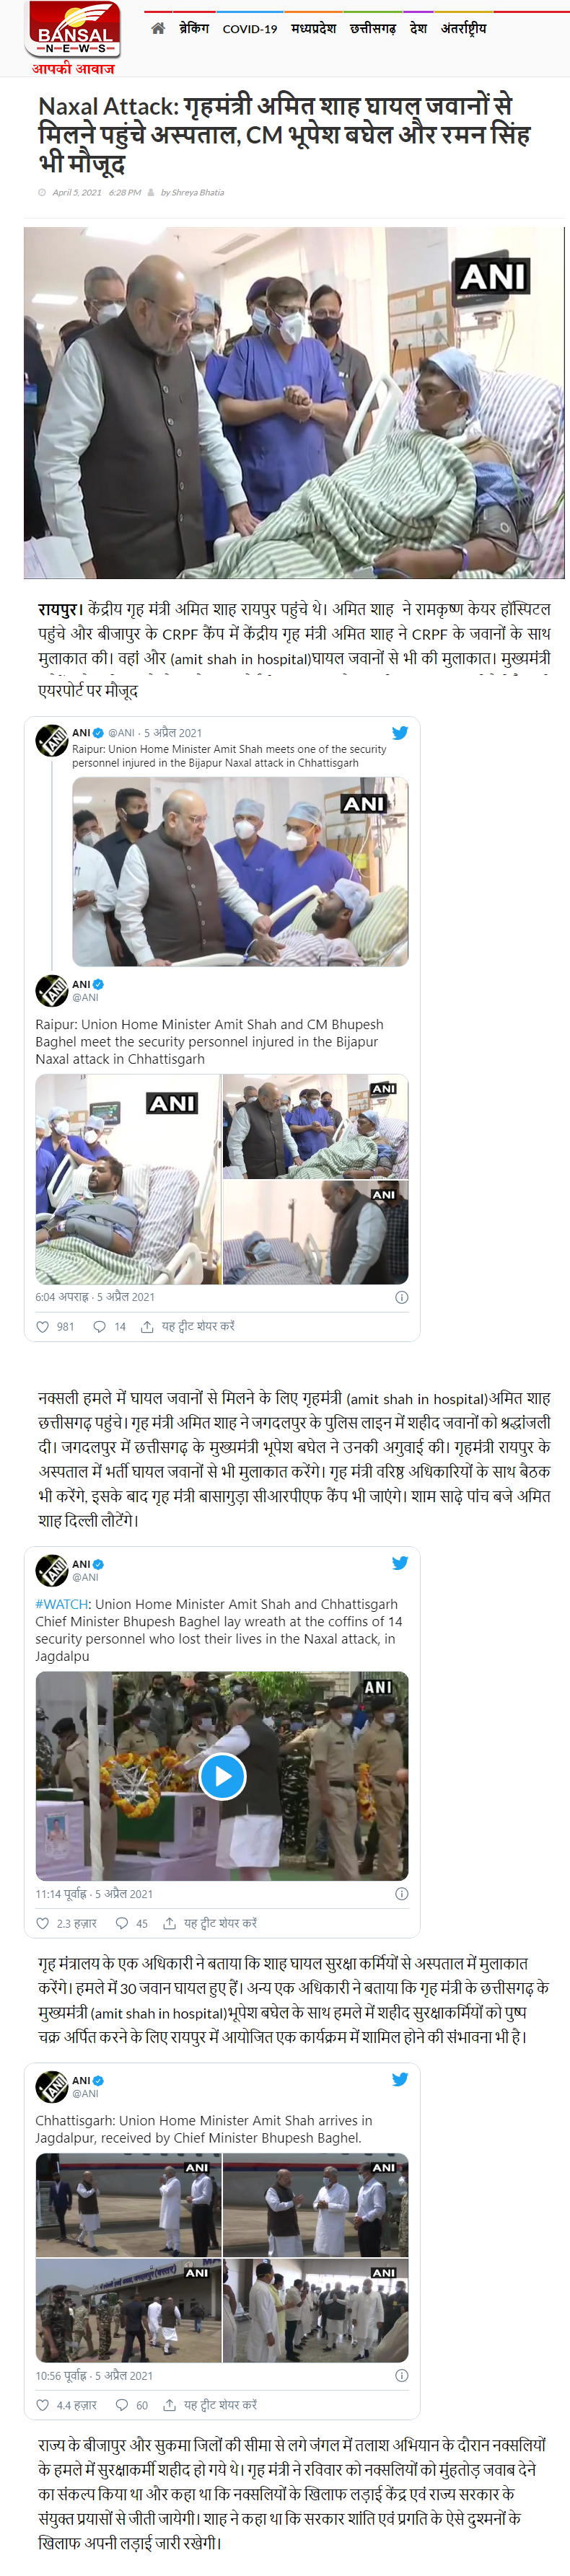Play the wreath-laying video tweet
The width and height of the screenshot is (570, 2576).
[222, 1776]
